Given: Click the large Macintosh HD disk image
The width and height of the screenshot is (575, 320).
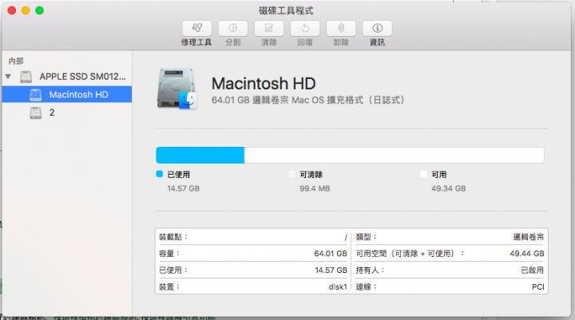Looking at the screenshot, I should point(177,89).
